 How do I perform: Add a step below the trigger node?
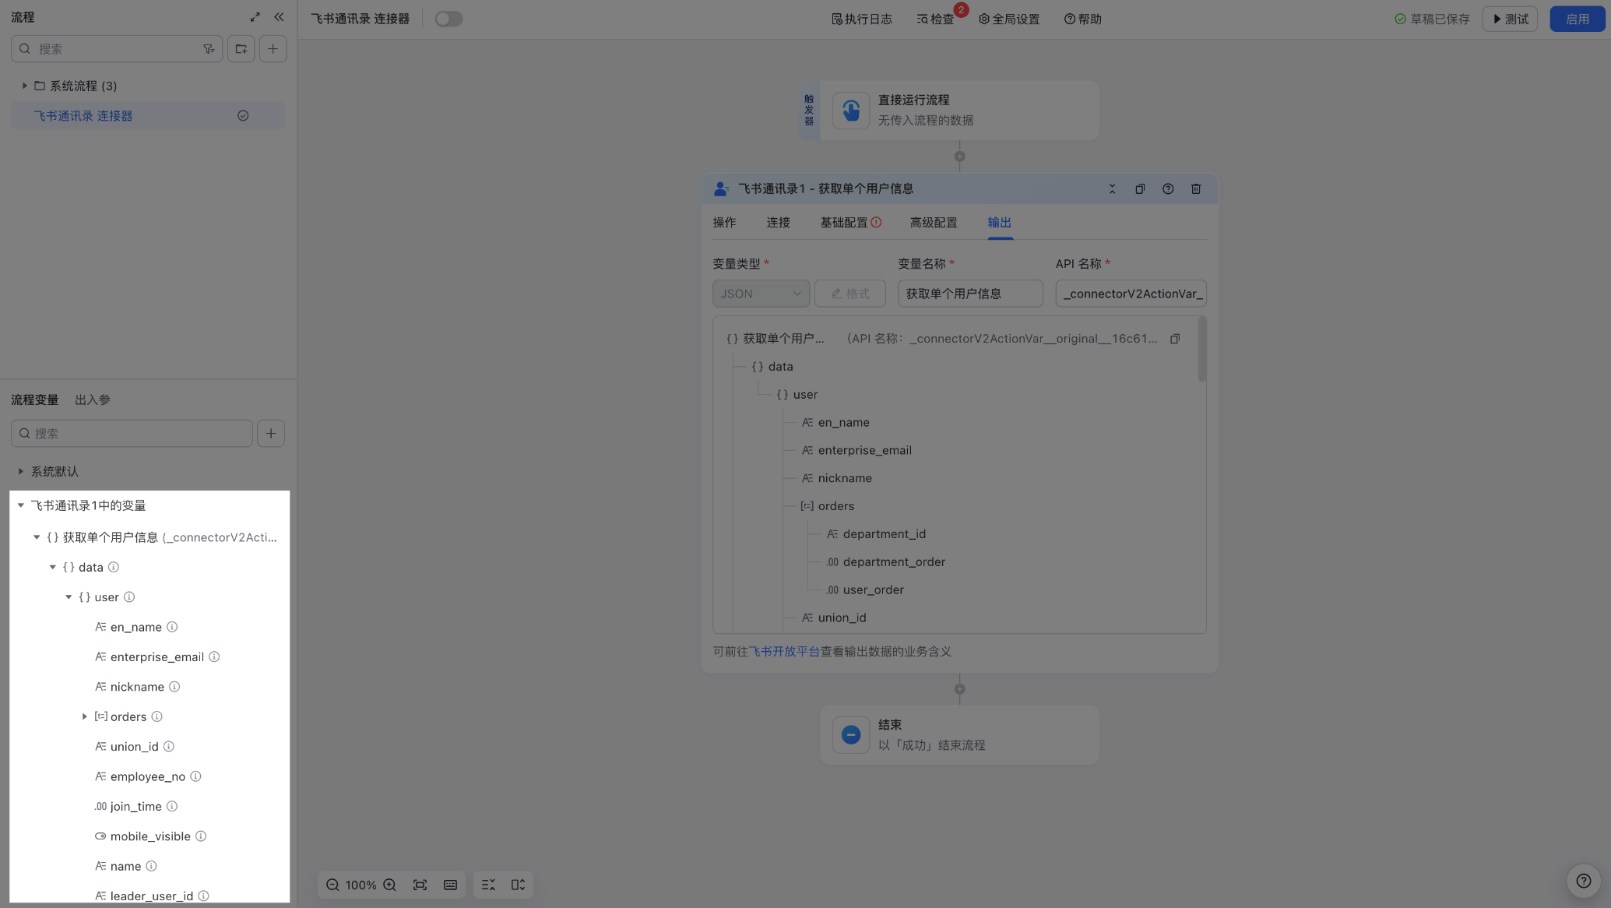(959, 157)
